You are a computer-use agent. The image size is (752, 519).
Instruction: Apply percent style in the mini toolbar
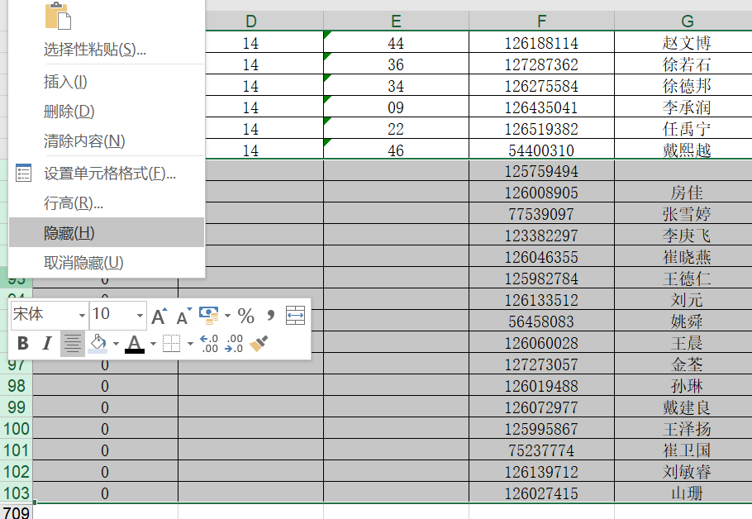point(246,316)
